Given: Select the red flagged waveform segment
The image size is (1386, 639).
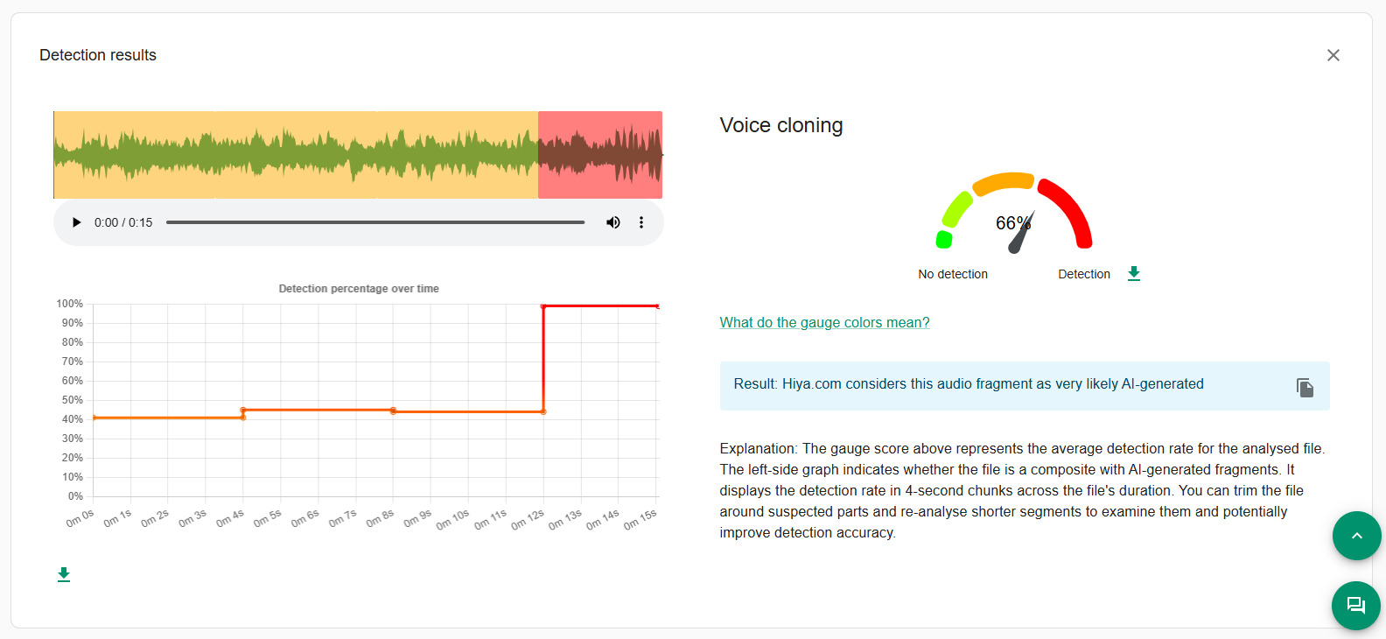Looking at the screenshot, I should click(599, 155).
